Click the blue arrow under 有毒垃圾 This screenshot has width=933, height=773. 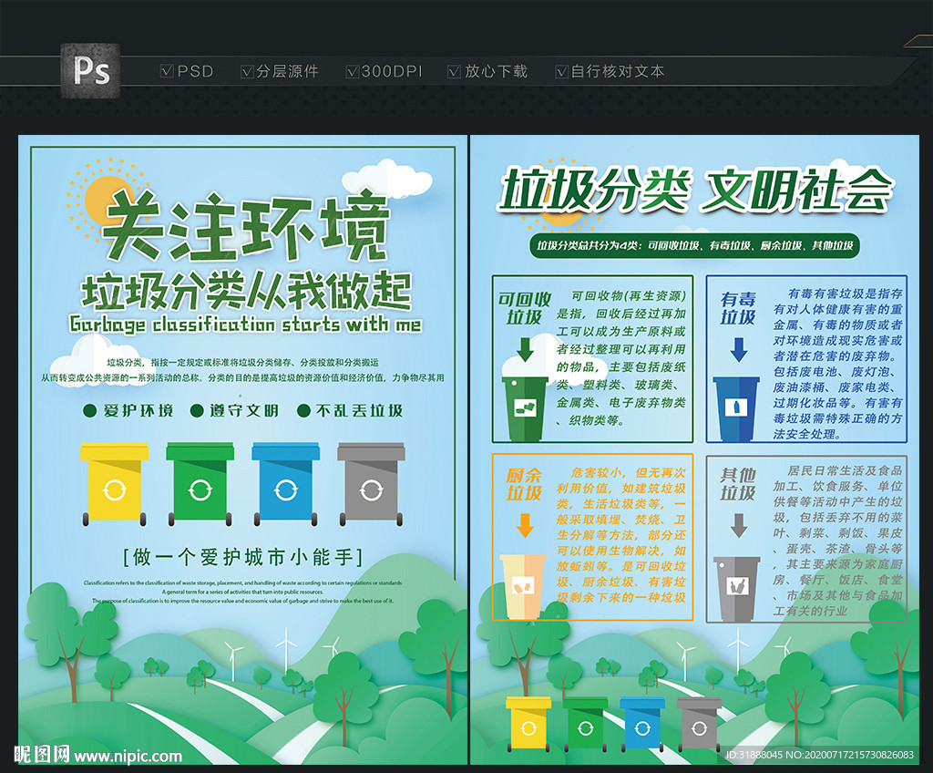pyautogui.click(x=738, y=350)
